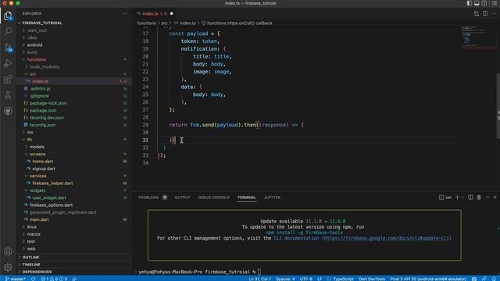The height and width of the screenshot is (281, 500).
Task: Close the bottom panel
Action: pos(495,197)
